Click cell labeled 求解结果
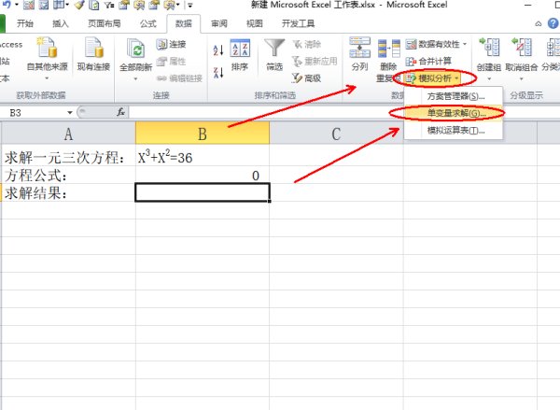 click(68, 192)
